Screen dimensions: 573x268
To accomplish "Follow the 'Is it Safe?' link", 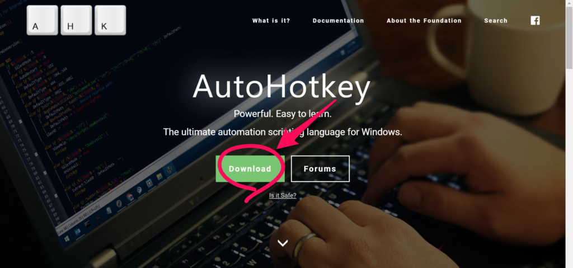I will [x=283, y=196].
